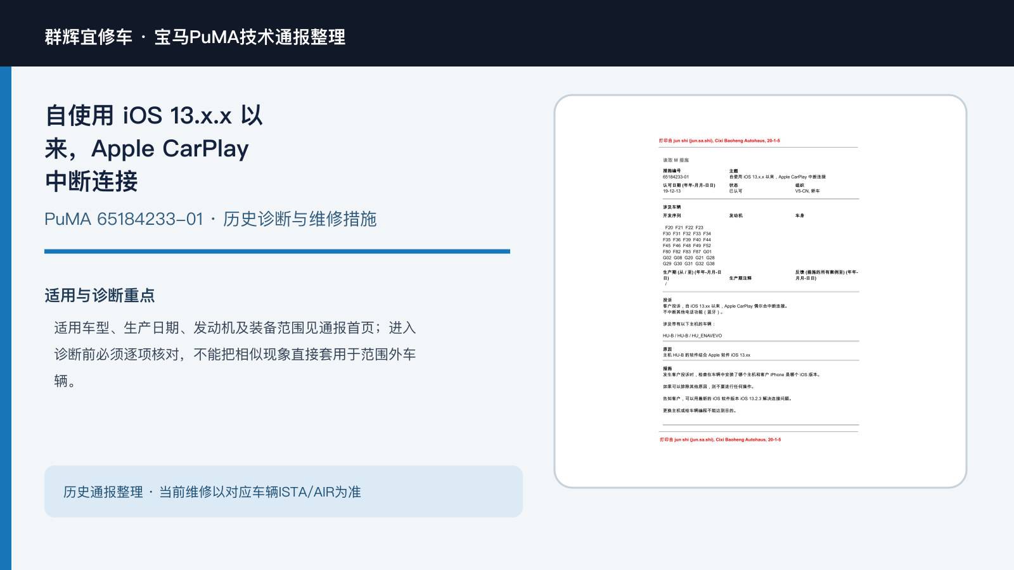Click the HU-B / HU-B / HU_ENAVEVO line
1014x570 pixels.
pos(693,336)
